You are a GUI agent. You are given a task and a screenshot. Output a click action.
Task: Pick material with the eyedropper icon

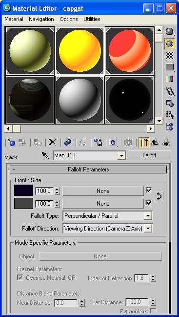(45, 155)
